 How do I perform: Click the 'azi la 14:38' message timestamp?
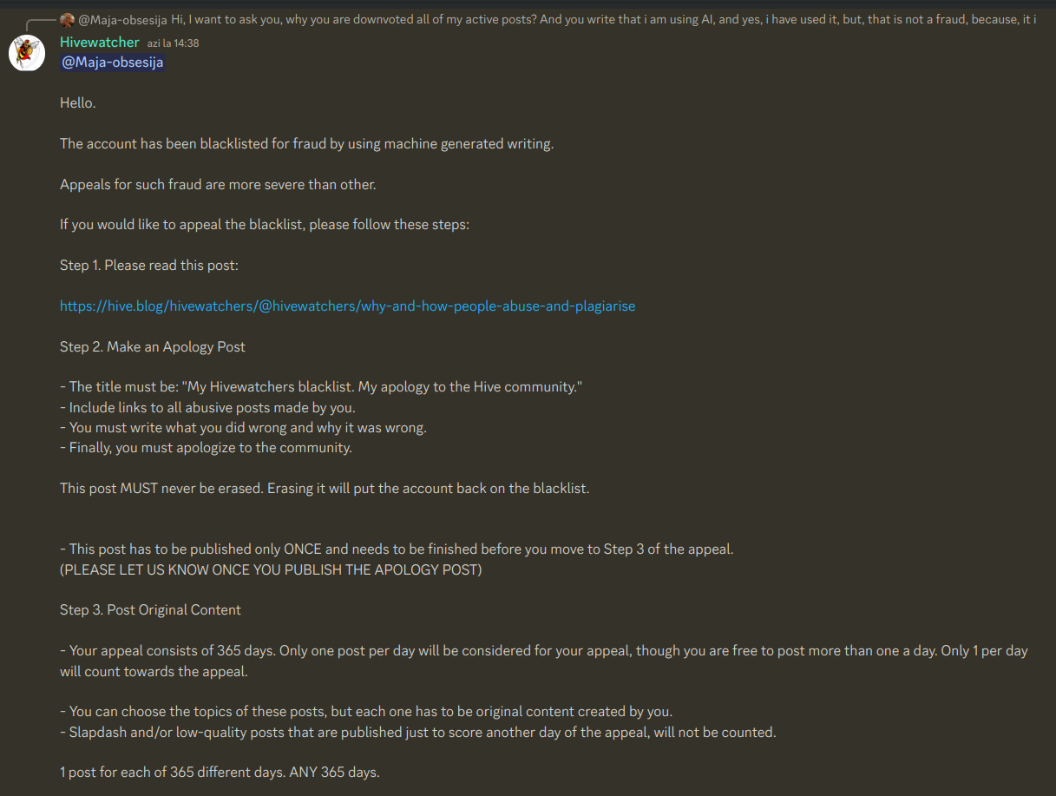tap(173, 43)
